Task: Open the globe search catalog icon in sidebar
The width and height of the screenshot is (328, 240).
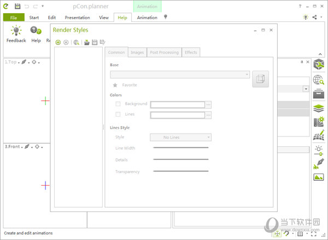Action: [x=319, y=80]
